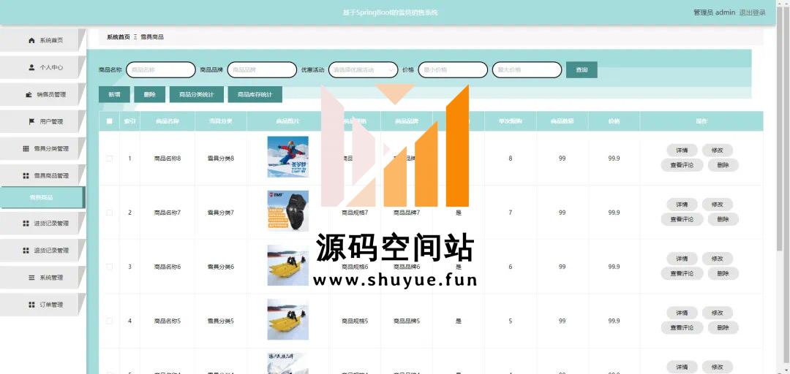The height and width of the screenshot is (374, 790).
Task: Click the list icon for 系统管理
Action: [x=31, y=278]
